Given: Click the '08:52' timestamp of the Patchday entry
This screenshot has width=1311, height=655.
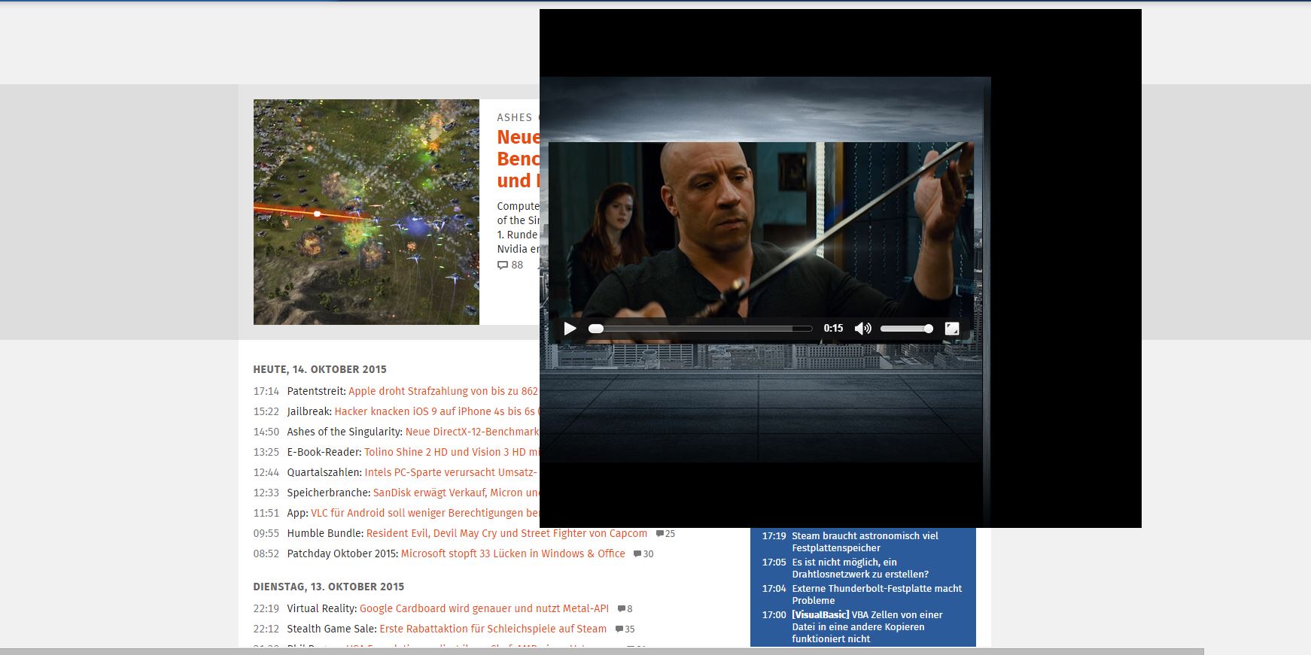Looking at the screenshot, I should [x=266, y=553].
